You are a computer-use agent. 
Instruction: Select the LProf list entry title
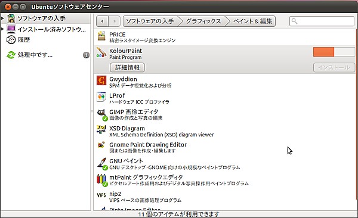click(x=117, y=95)
